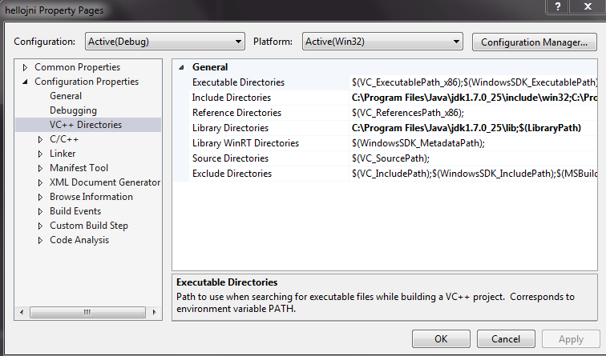Click the OK button
This screenshot has height=356, width=606.
click(441, 338)
